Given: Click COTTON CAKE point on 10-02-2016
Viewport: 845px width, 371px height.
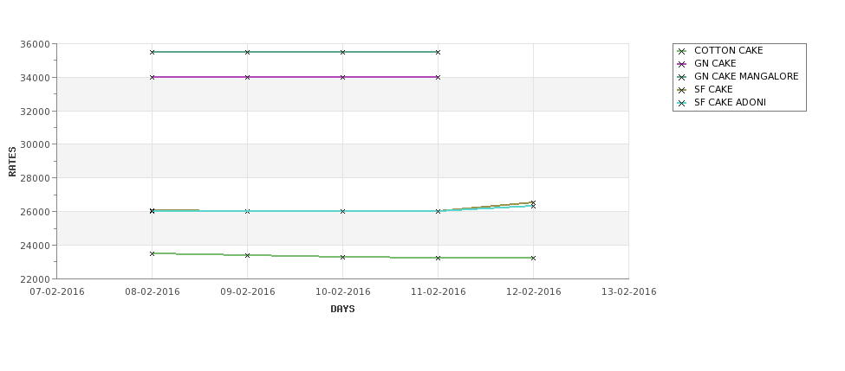Looking at the screenshot, I should (x=342, y=257).
